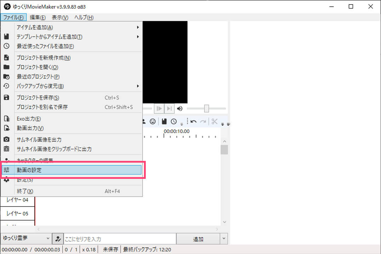This screenshot has height=254, width=381.
Task: Click the smiley face icon in toolbar
Action: click(152, 122)
